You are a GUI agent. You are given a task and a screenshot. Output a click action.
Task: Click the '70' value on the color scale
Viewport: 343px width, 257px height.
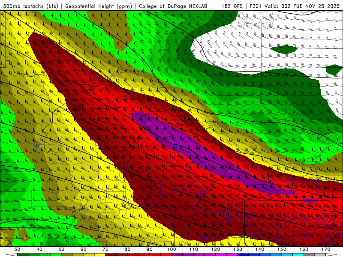[105, 249]
